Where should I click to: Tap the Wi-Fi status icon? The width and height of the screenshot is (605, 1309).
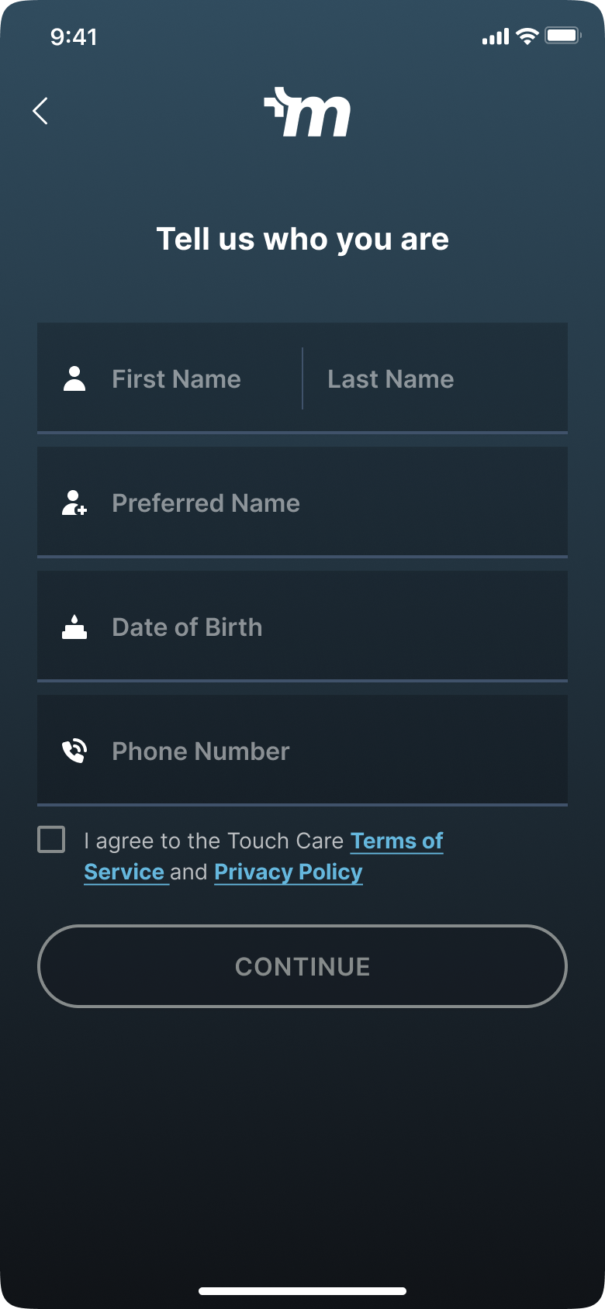click(527, 36)
